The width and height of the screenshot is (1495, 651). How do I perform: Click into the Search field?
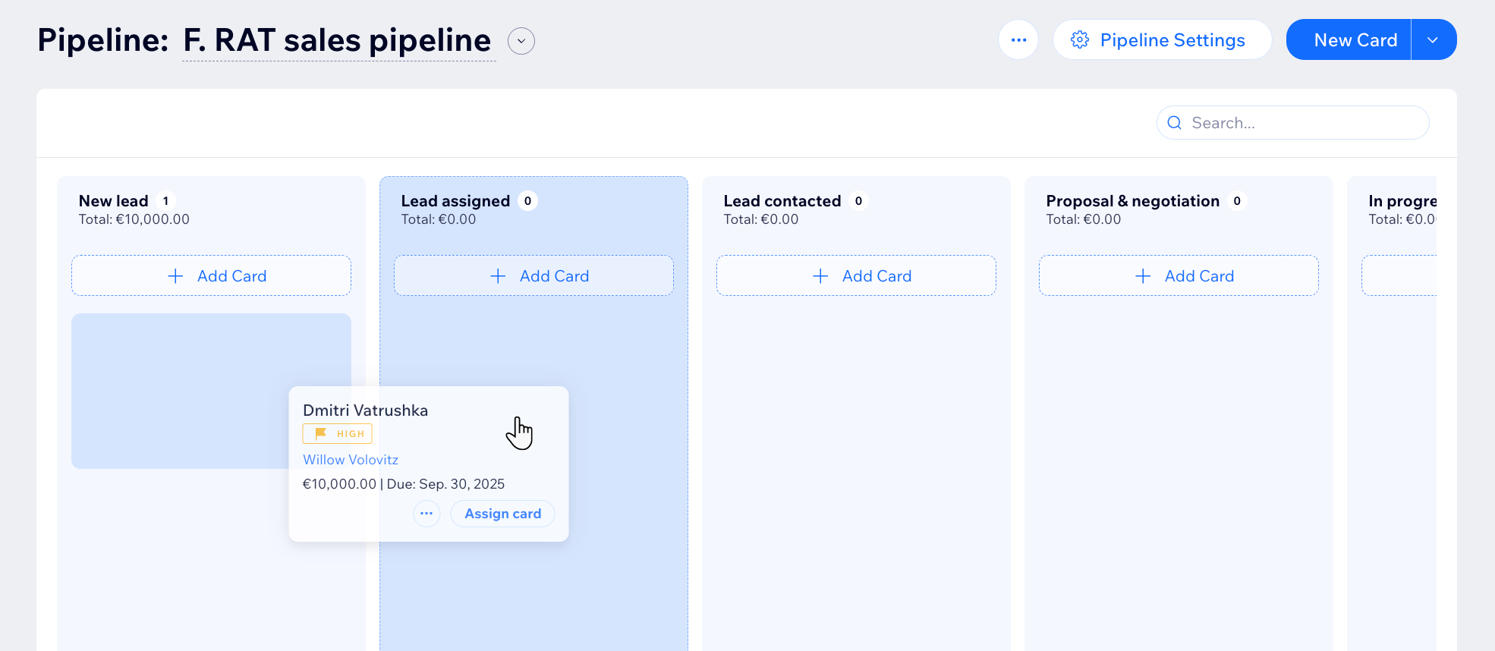pyautogui.click(x=1302, y=123)
